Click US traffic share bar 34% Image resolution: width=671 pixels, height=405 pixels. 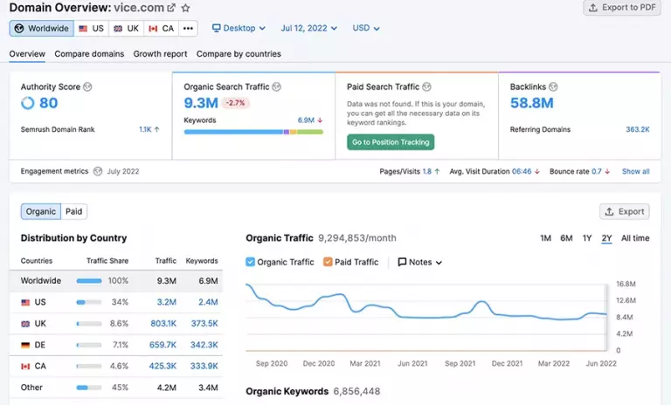click(89, 302)
